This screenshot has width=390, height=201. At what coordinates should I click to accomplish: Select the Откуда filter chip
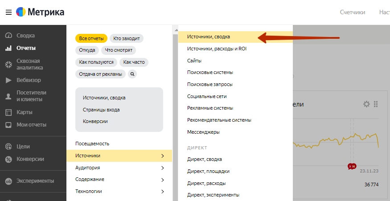click(87, 50)
